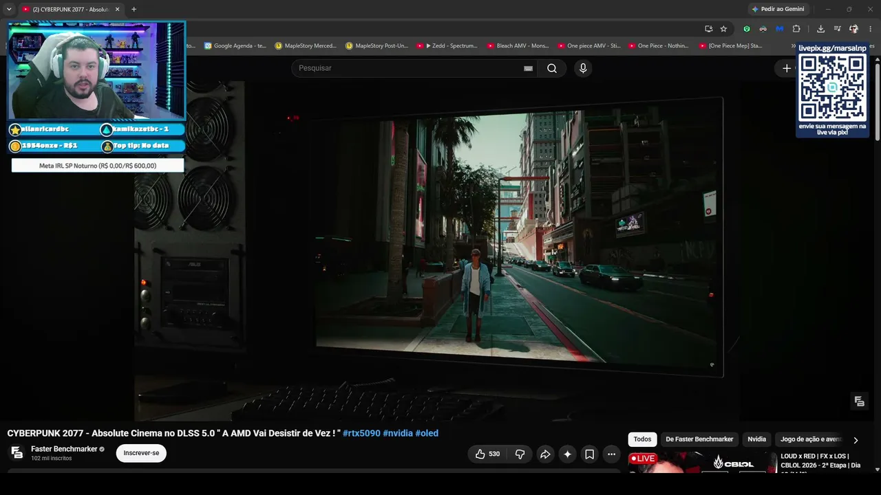Open the MapleStory Post-Un... bookmark
This screenshot has height=495, width=881.
coord(377,46)
